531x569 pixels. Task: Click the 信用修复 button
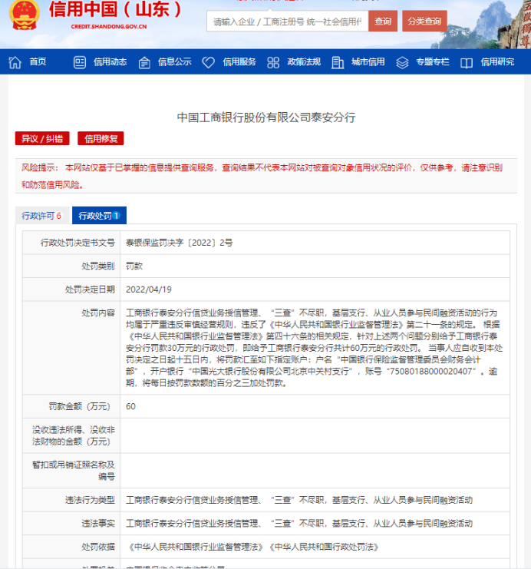pos(101,138)
